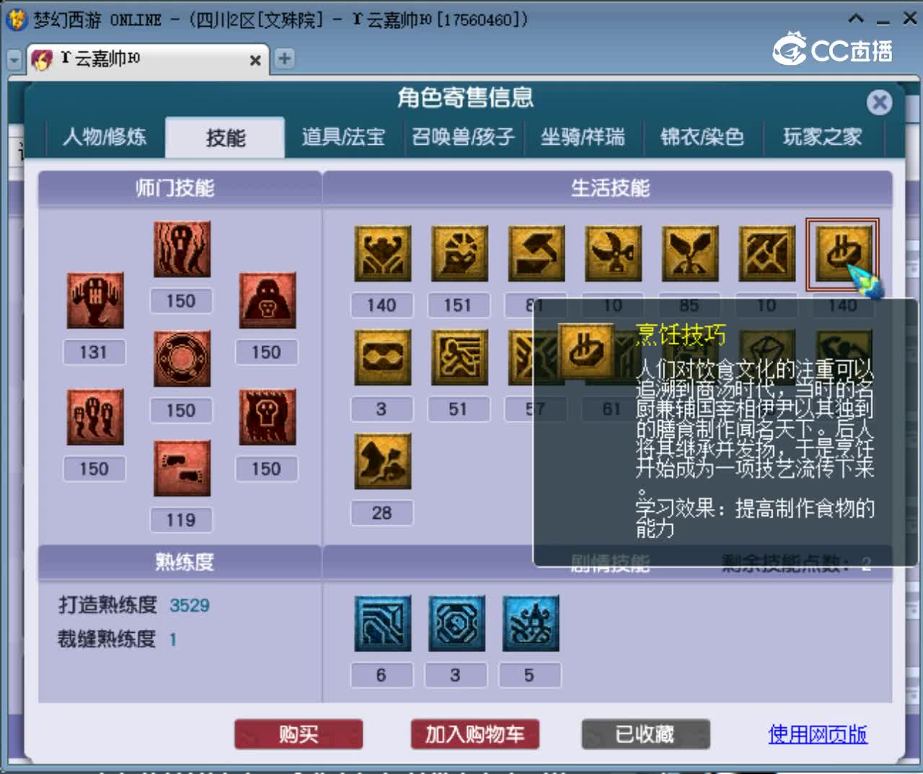This screenshot has height=774, width=923.
Task: Switch to the 技能 tab
Action: (226, 138)
